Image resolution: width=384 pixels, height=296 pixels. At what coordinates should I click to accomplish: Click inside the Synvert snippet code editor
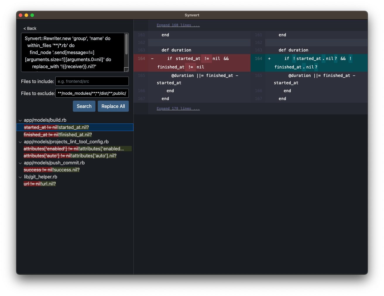pos(73,52)
